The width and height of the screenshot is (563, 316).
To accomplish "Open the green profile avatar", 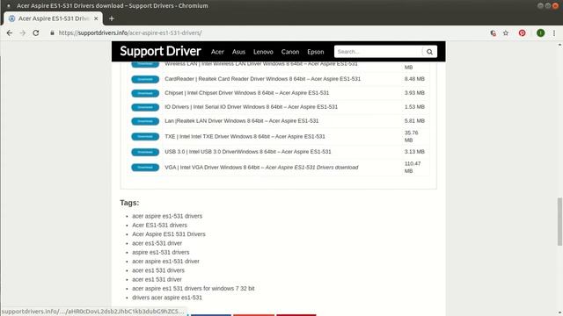I will click(x=540, y=33).
